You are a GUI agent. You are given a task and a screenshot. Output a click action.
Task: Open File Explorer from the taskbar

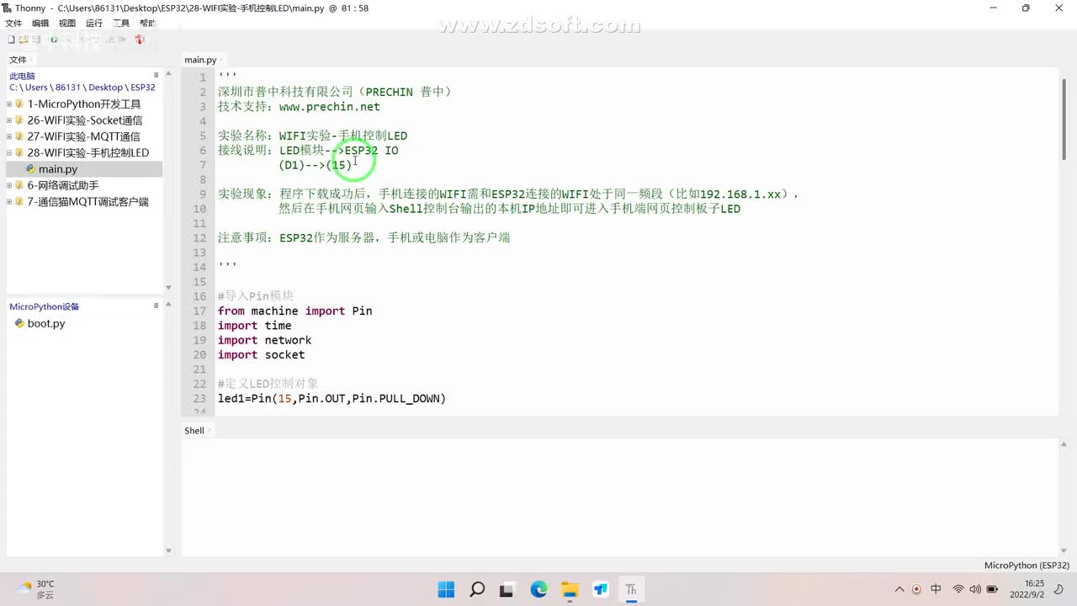[570, 589]
